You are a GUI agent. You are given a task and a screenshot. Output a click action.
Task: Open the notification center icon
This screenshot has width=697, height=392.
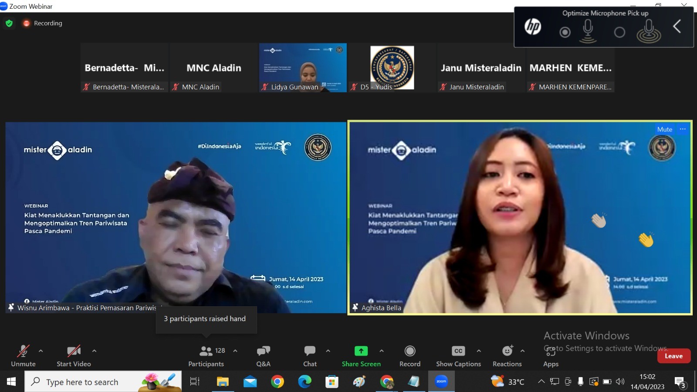pyautogui.click(x=680, y=382)
